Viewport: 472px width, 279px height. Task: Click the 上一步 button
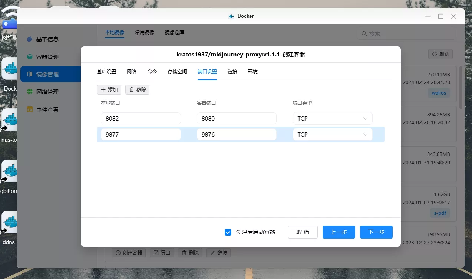point(339,232)
